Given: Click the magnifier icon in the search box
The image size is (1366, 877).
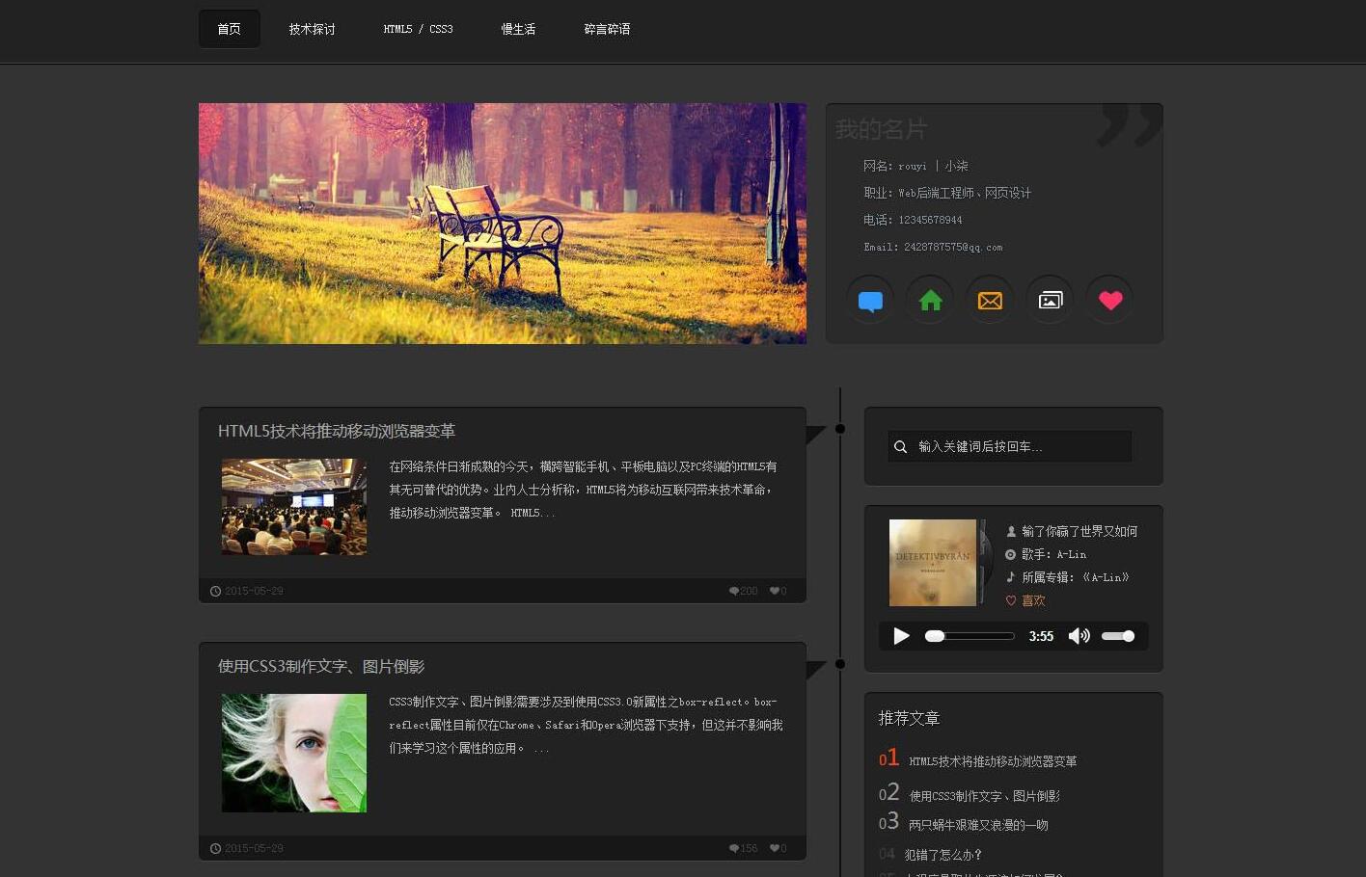Looking at the screenshot, I should [x=900, y=446].
